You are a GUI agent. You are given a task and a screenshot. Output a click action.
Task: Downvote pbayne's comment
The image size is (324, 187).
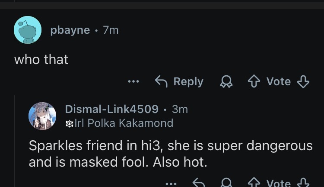(304, 81)
